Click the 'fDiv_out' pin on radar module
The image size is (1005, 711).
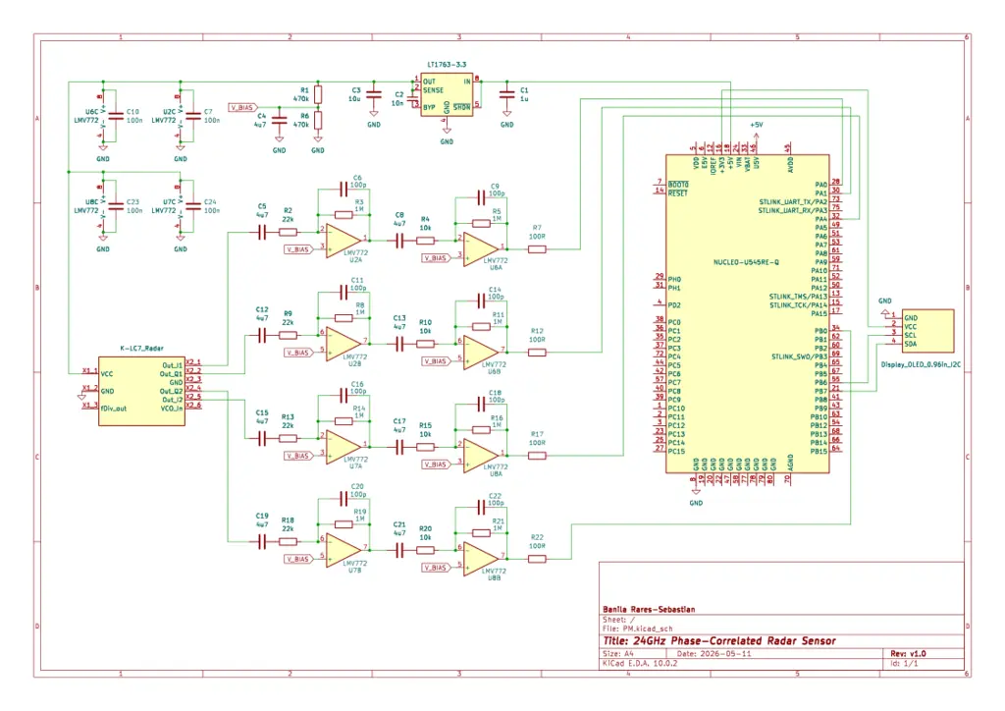click(114, 409)
